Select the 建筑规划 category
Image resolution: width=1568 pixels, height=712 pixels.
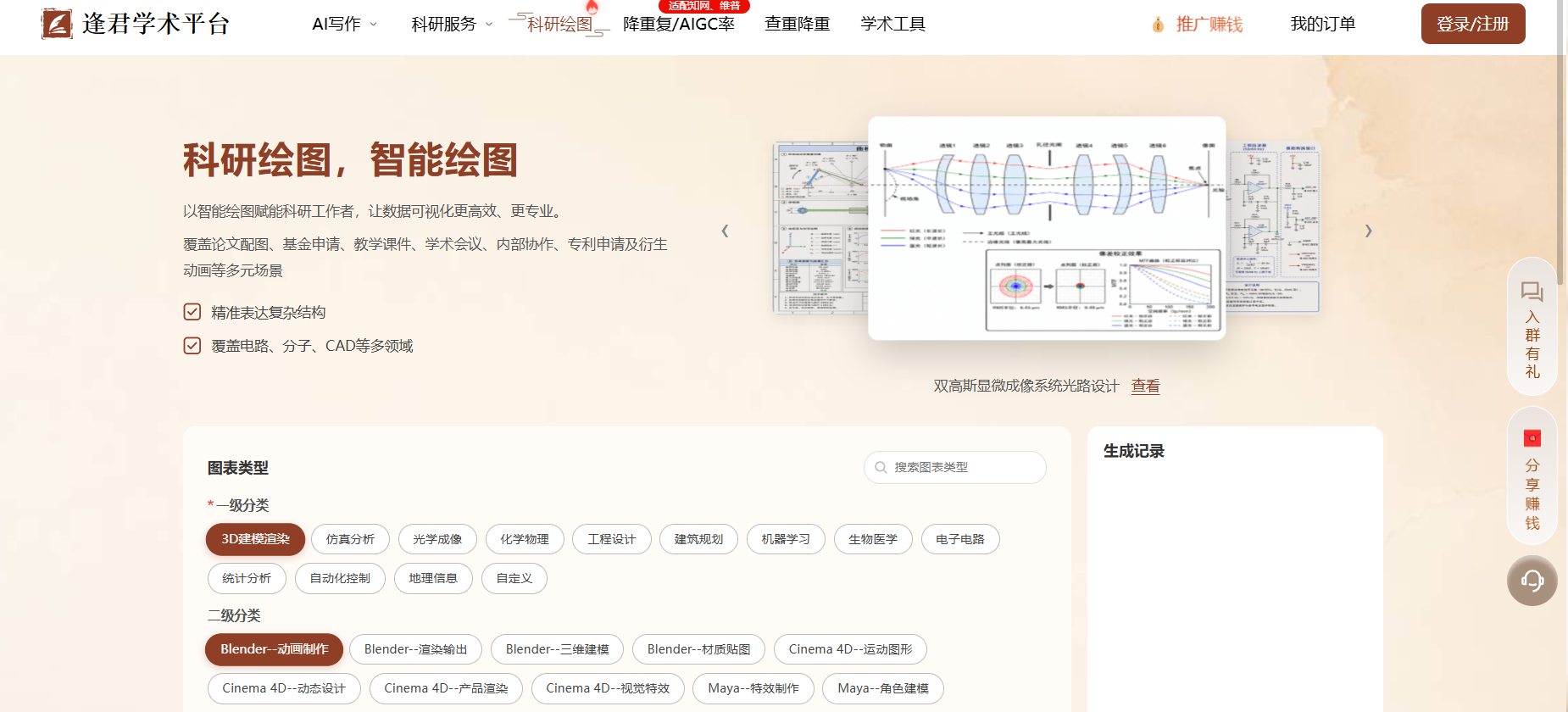coord(699,539)
